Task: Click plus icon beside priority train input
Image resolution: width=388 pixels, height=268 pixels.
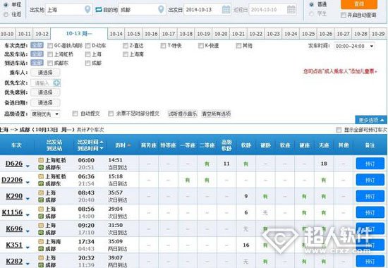Action: tap(56, 83)
